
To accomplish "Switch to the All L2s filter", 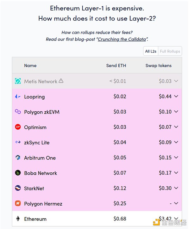I will pos(151,51).
